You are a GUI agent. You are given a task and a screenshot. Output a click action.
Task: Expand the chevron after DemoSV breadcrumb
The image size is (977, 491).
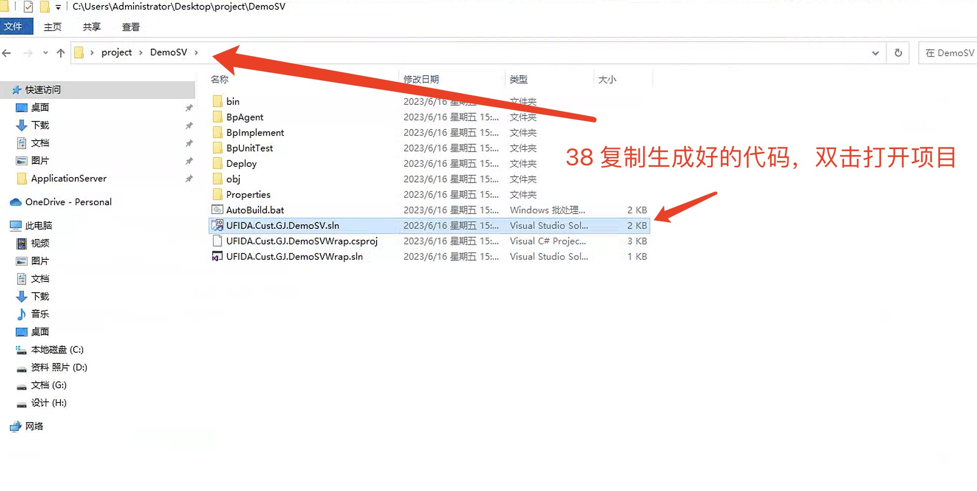(x=196, y=53)
